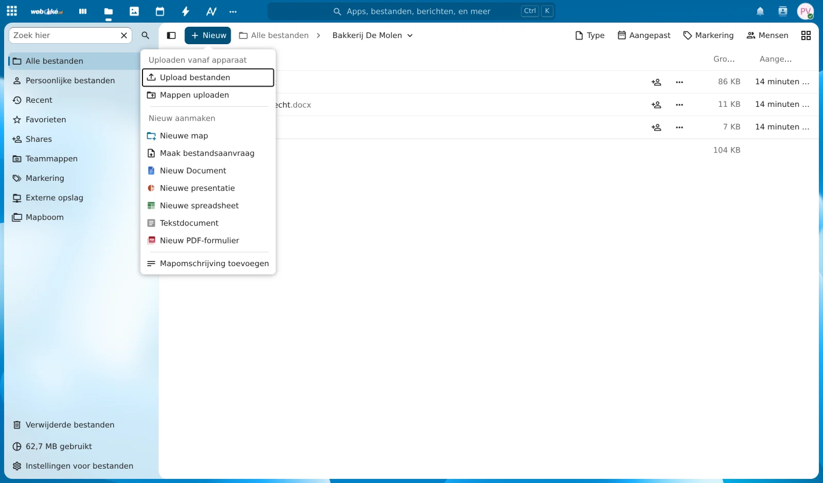
Task: Click the 104 KB total size text
Action: tap(726, 150)
